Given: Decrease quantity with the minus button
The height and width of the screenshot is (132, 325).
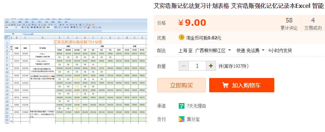Looking at the screenshot, I should (184, 66).
